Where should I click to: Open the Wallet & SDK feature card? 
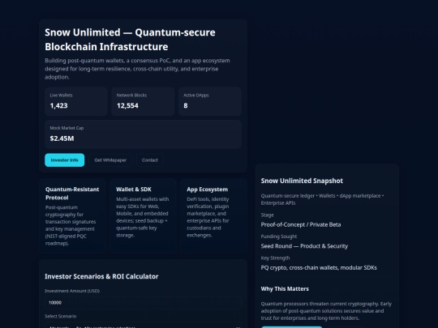pos(143,216)
